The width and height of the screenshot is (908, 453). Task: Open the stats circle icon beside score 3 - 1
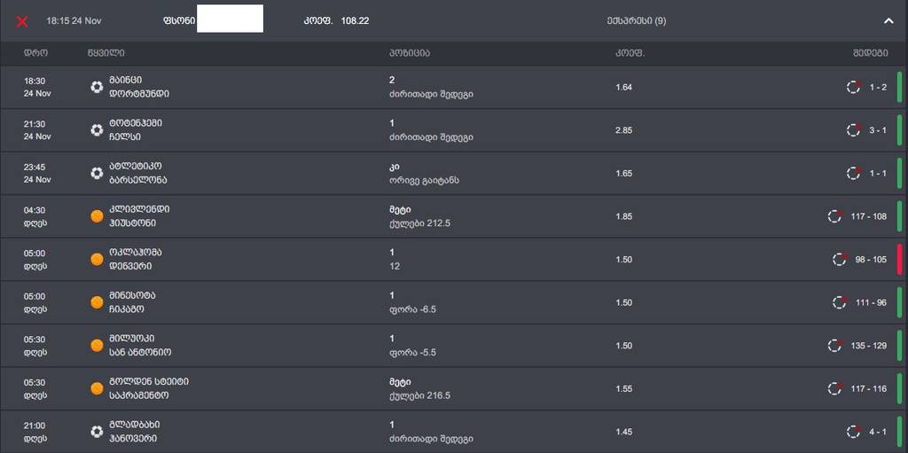(854, 129)
